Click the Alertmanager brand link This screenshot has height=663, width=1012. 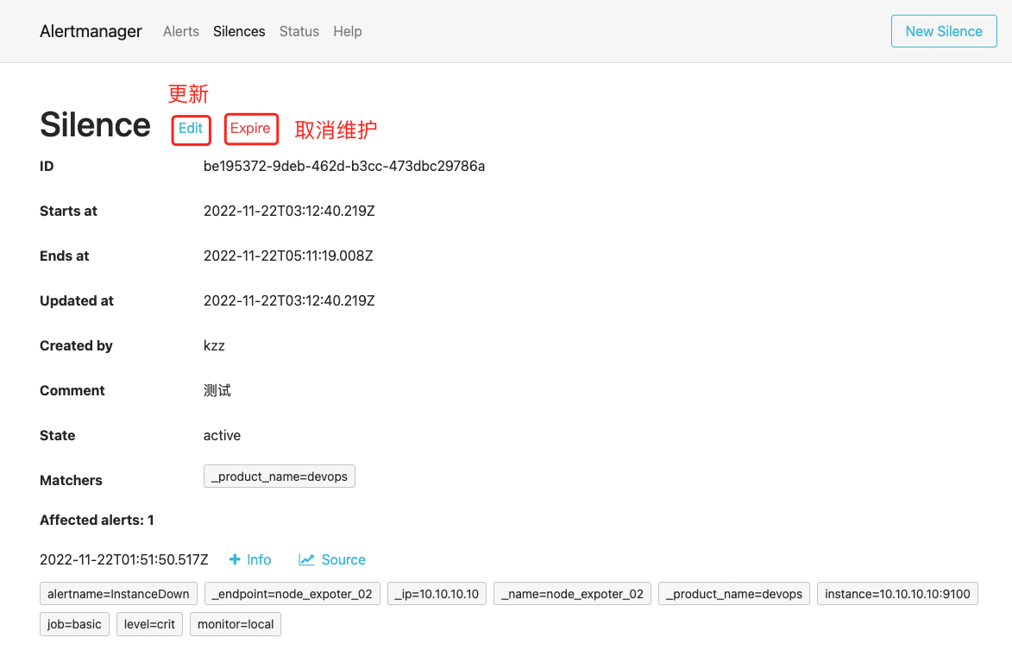[91, 31]
